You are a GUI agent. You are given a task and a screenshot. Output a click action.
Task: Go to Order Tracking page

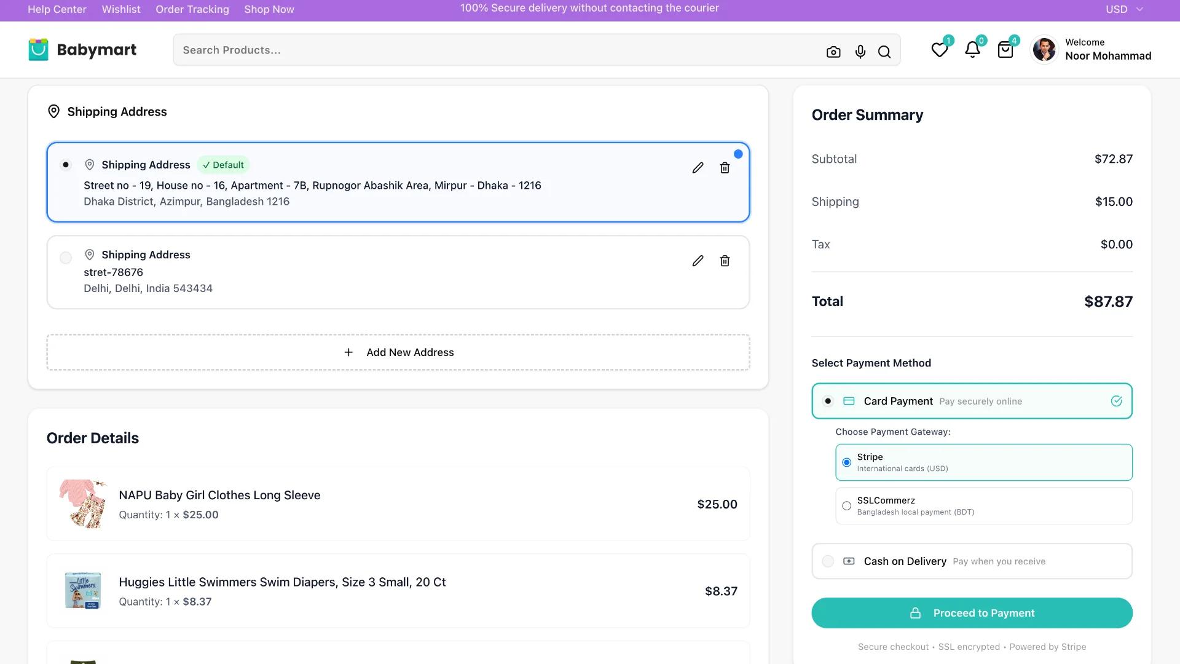click(x=192, y=9)
